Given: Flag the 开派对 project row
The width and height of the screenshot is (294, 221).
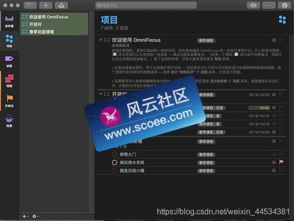Looking at the screenshot, I should [x=281, y=94].
